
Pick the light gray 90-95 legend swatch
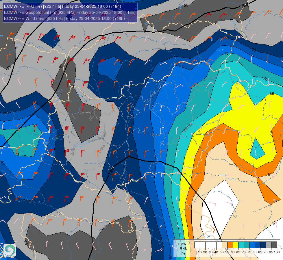click(x=269, y=245)
